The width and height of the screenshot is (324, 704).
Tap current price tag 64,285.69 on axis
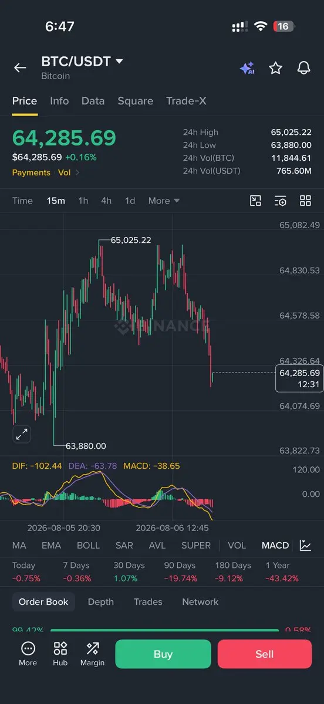299,378
